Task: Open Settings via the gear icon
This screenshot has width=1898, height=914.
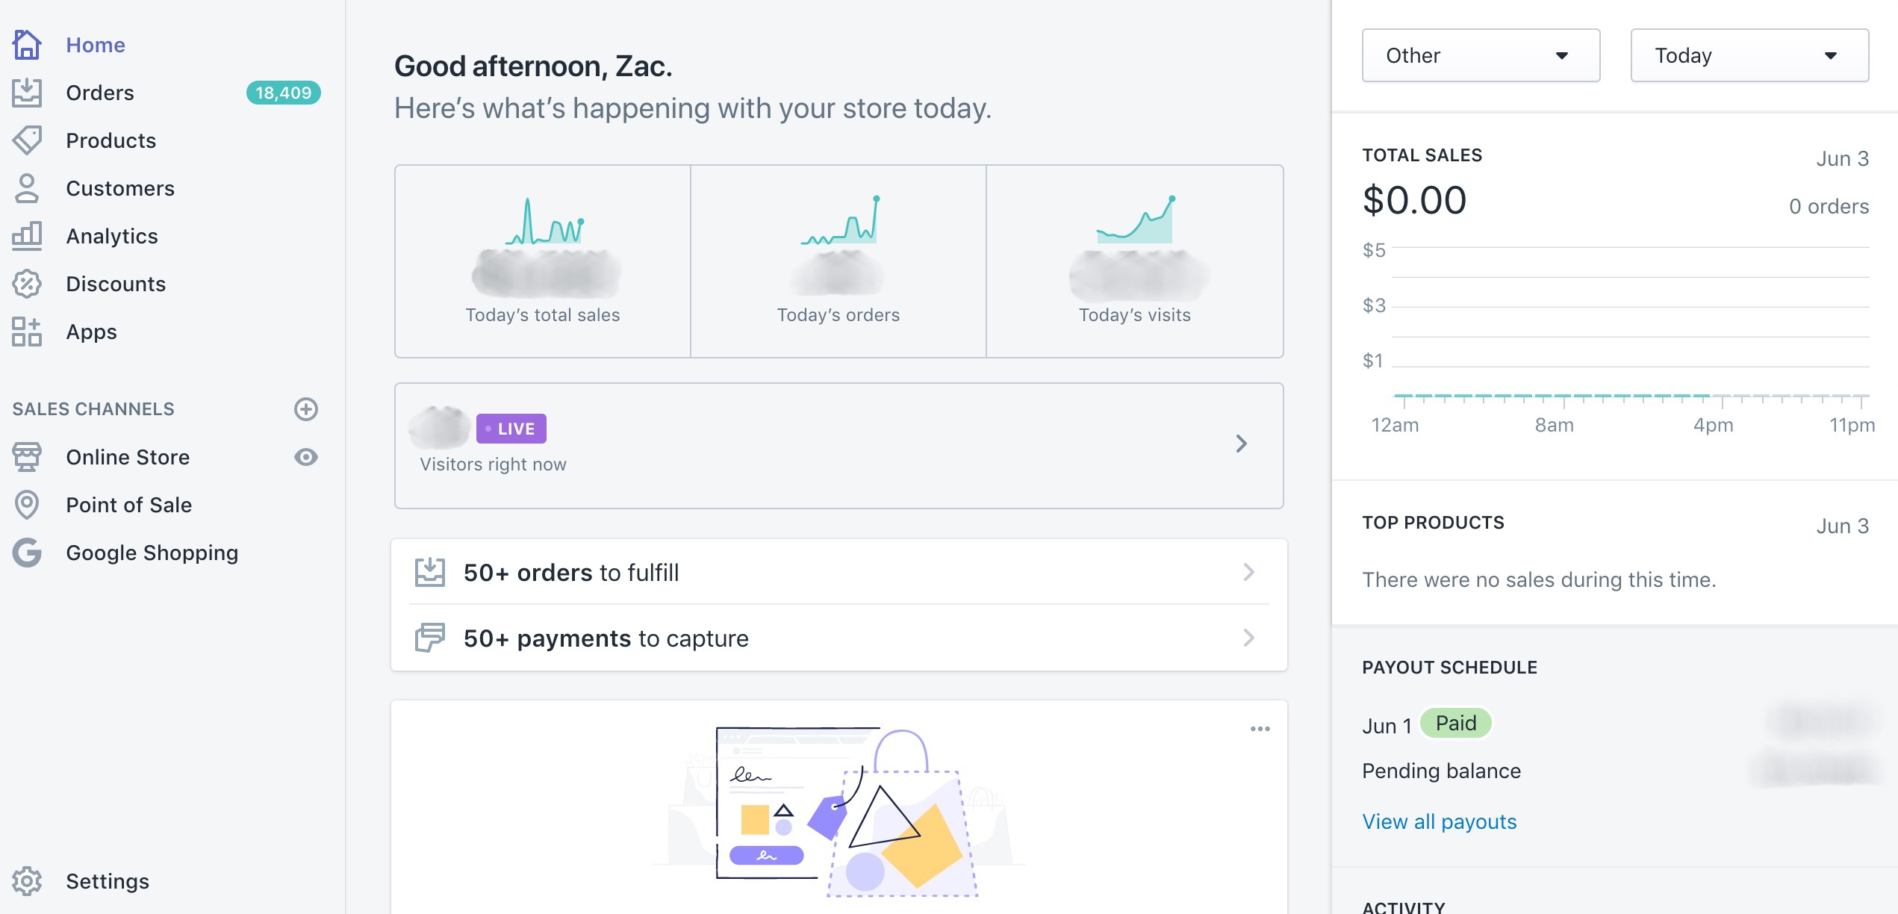Action: tap(27, 881)
